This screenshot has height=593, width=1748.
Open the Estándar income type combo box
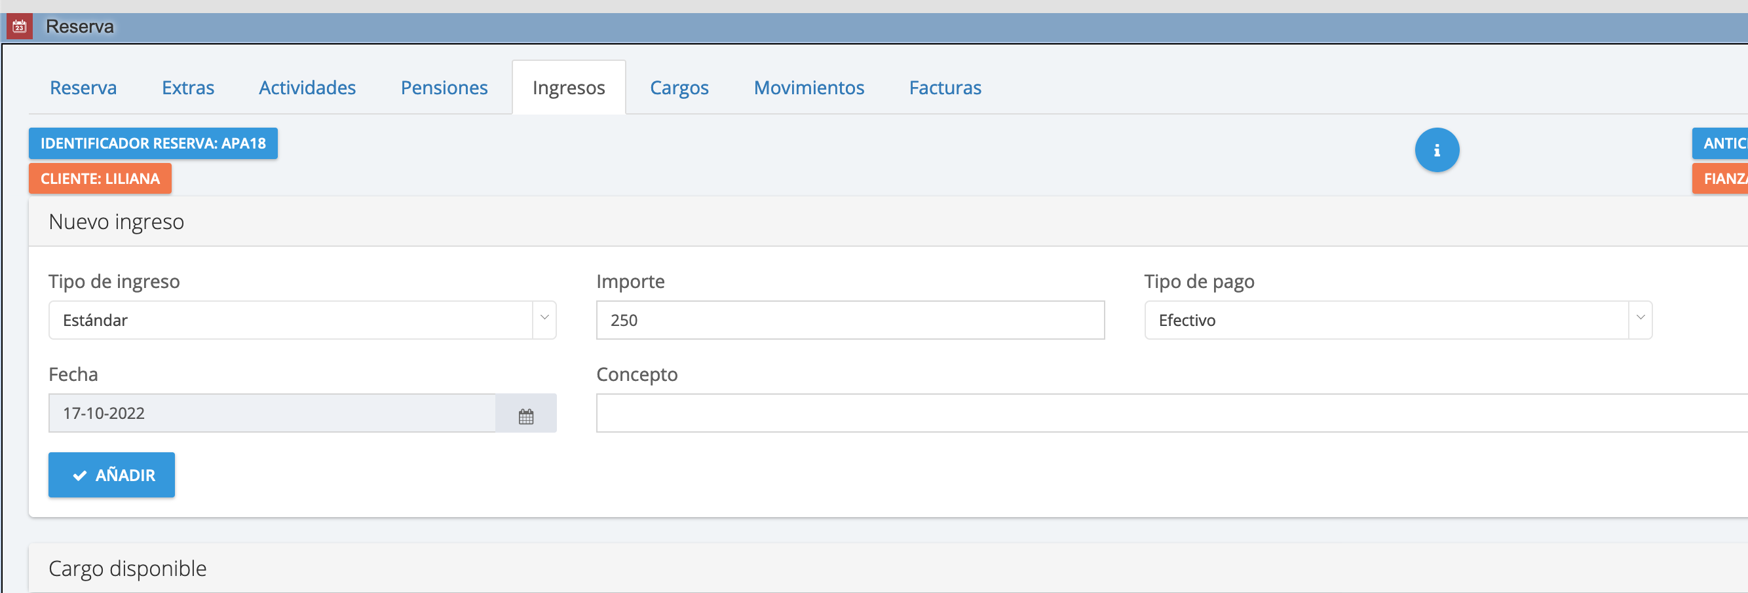292,320
